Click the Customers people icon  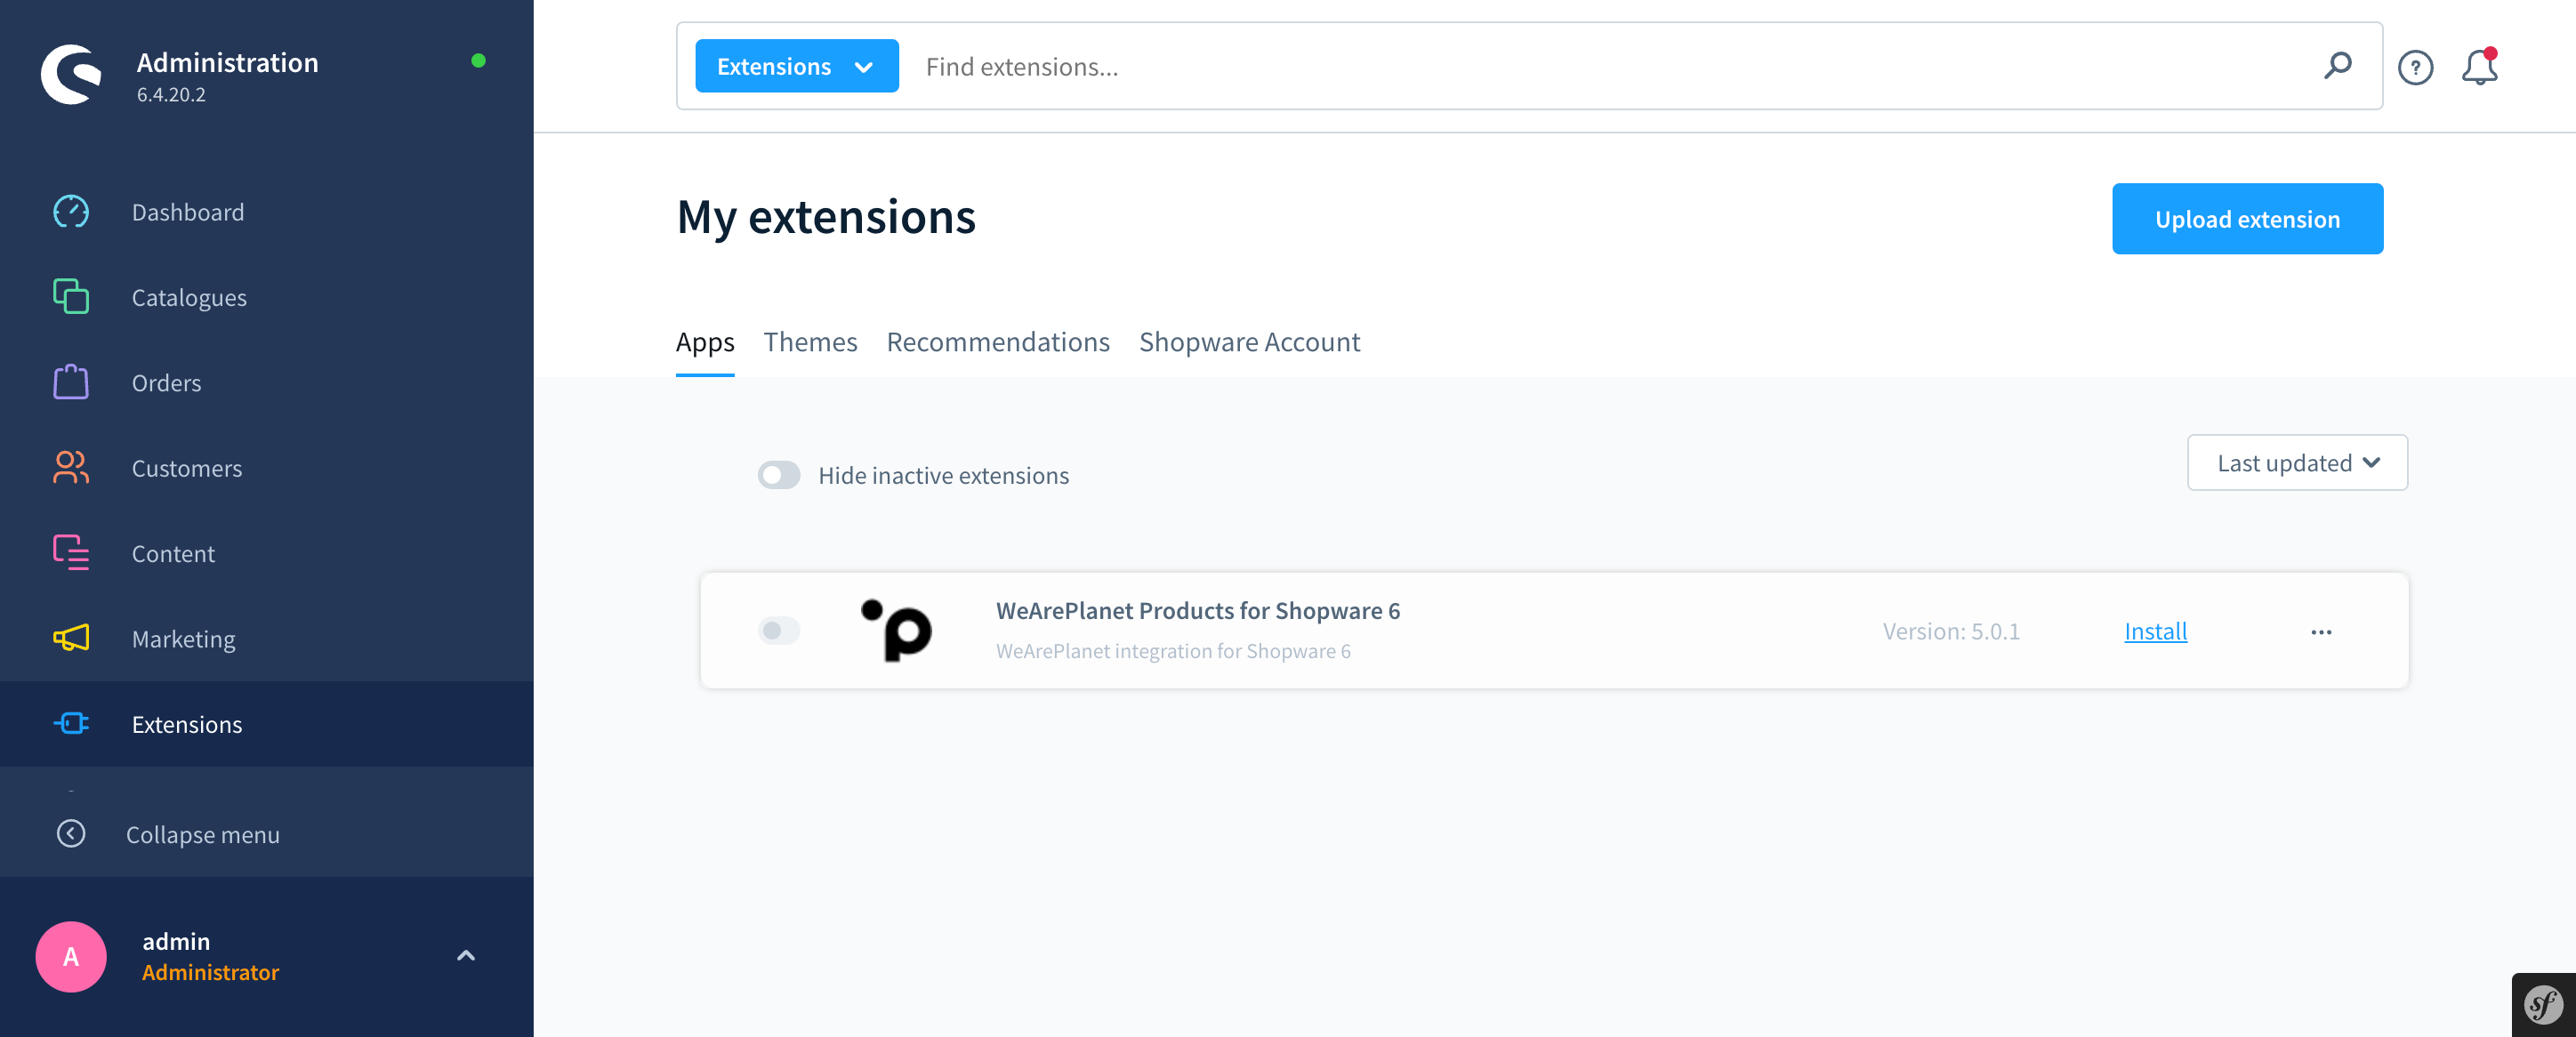(71, 467)
